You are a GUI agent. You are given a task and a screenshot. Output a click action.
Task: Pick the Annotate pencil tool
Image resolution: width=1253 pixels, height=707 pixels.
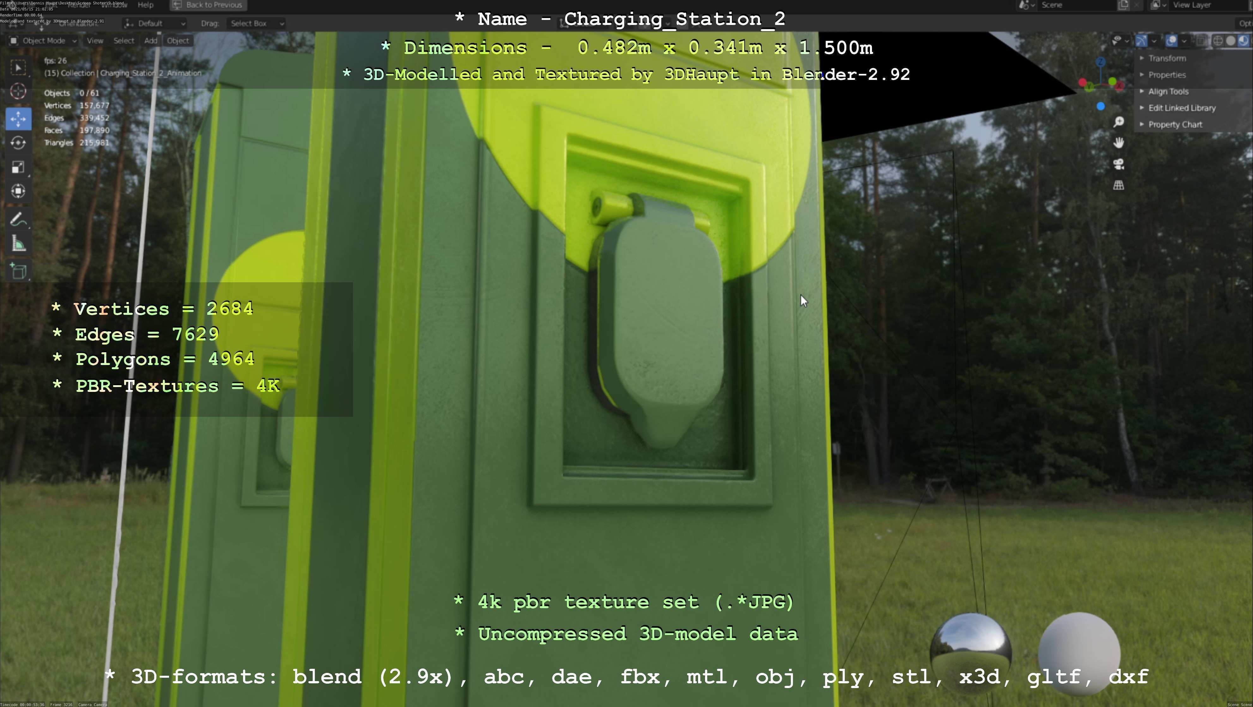coord(18,220)
